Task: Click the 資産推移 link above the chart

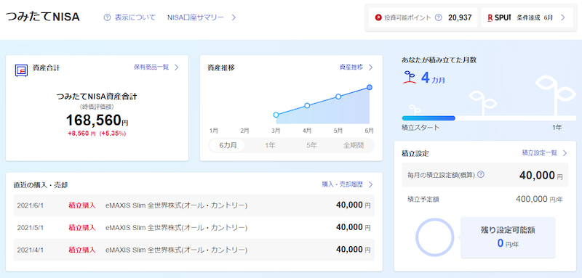Action: (x=351, y=68)
